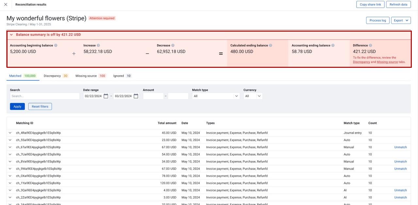The width and height of the screenshot is (418, 205).
Task: Click the minimum Amount field
Action: [x=153, y=96]
